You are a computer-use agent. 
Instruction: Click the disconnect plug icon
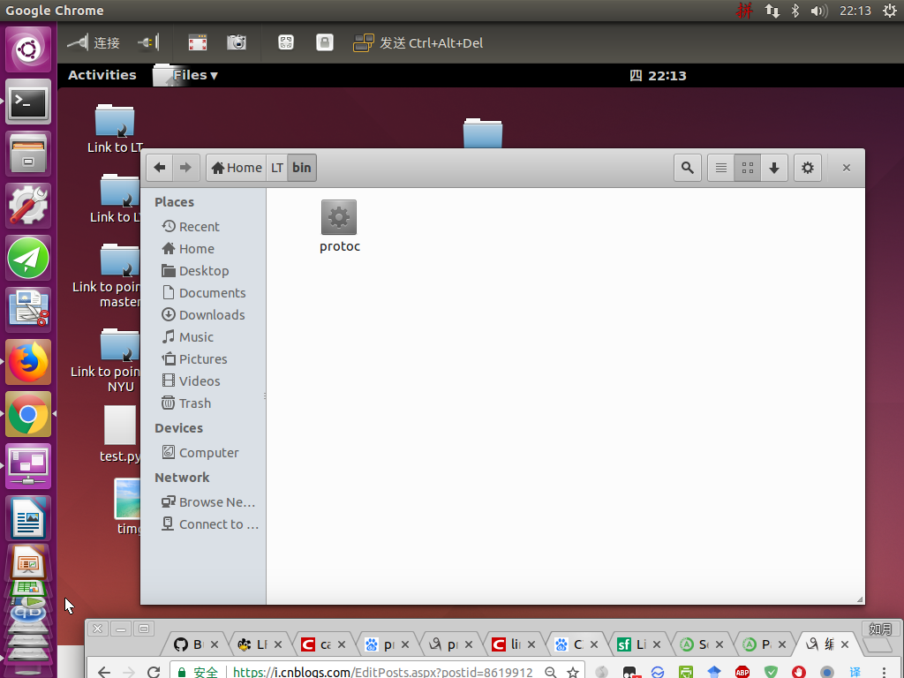coord(148,42)
